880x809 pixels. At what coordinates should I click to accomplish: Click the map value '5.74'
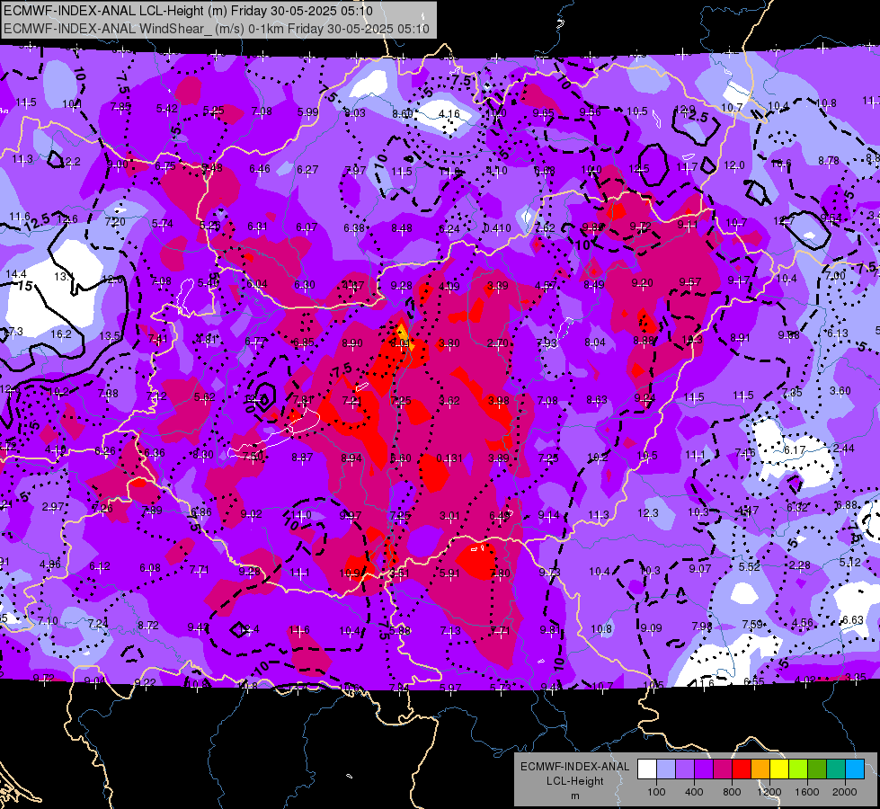[162, 224]
